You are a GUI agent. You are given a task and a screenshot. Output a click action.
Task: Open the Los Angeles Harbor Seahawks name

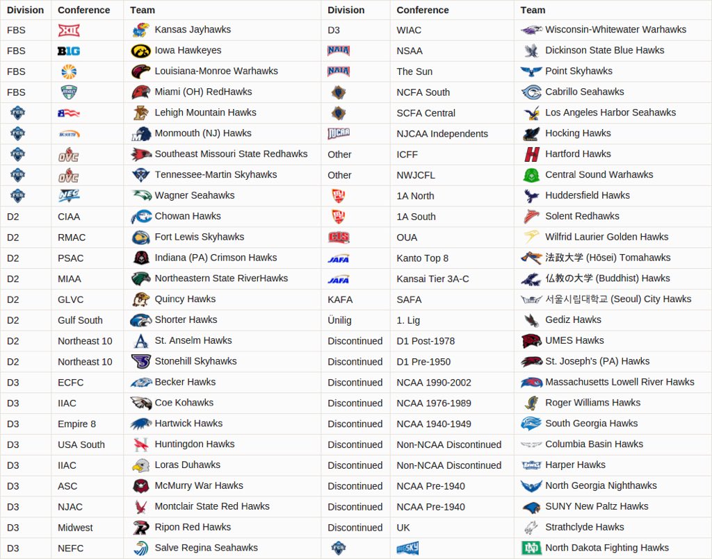coord(610,113)
